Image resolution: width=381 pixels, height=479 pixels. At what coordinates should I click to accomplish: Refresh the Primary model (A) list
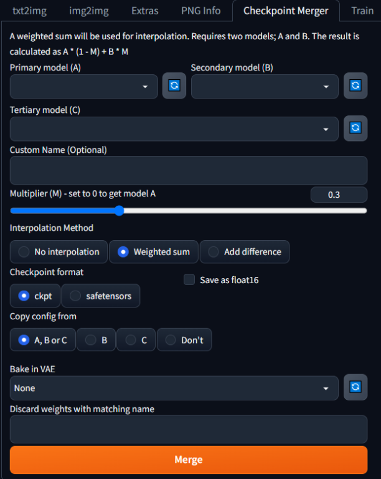point(174,86)
